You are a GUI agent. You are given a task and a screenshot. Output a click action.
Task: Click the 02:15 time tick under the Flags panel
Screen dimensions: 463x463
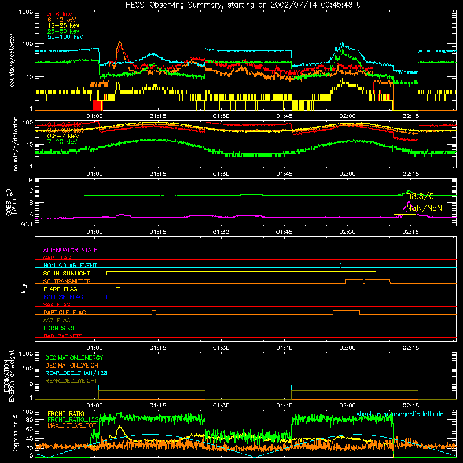click(411, 348)
